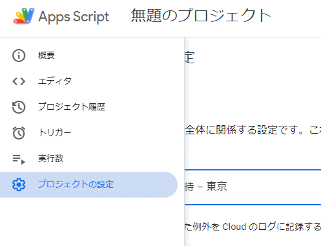Open the トリガー menu label

coord(55,132)
